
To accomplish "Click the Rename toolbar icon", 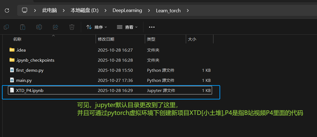I will pos(39,27).
